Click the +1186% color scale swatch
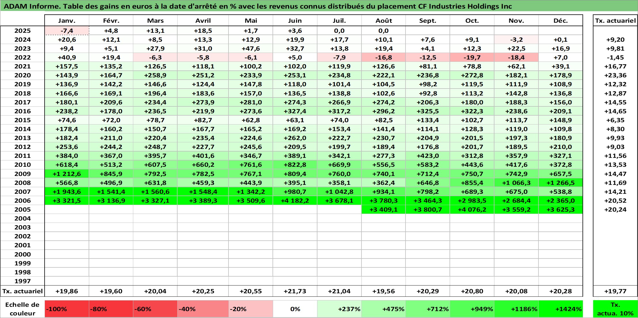This screenshot has width=638, height=318. [x=516, y=309]
